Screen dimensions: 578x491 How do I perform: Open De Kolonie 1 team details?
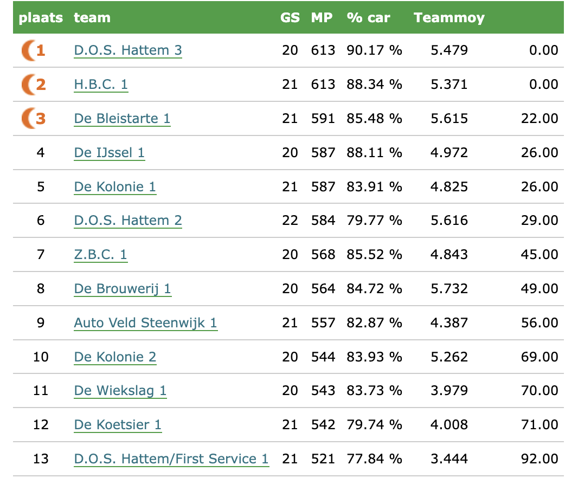click(x=115, y=187)
